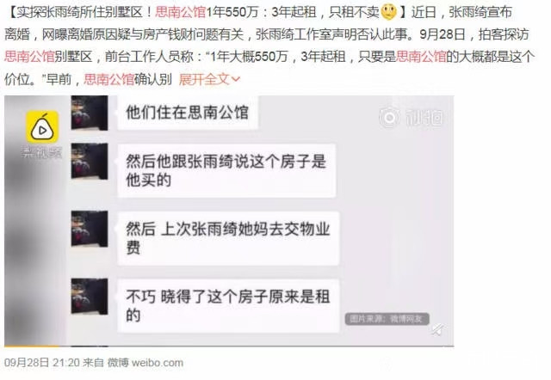Click avatar beside 不巧晓得了 message
The image size is (551, 380).
tap(90, 296)
